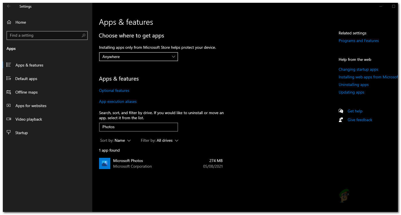The height and width of the screenshot is (215, 401).
Task: Click the back arrow in Settings
Action: pyautogui.click(x=9, y=6)
